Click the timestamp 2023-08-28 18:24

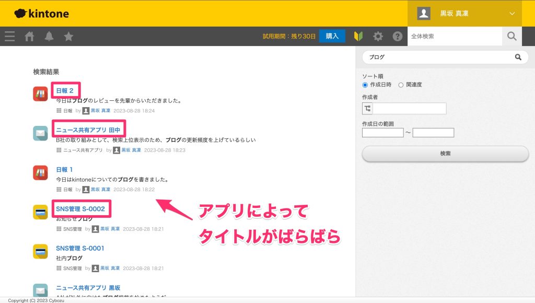click(134, 111)
